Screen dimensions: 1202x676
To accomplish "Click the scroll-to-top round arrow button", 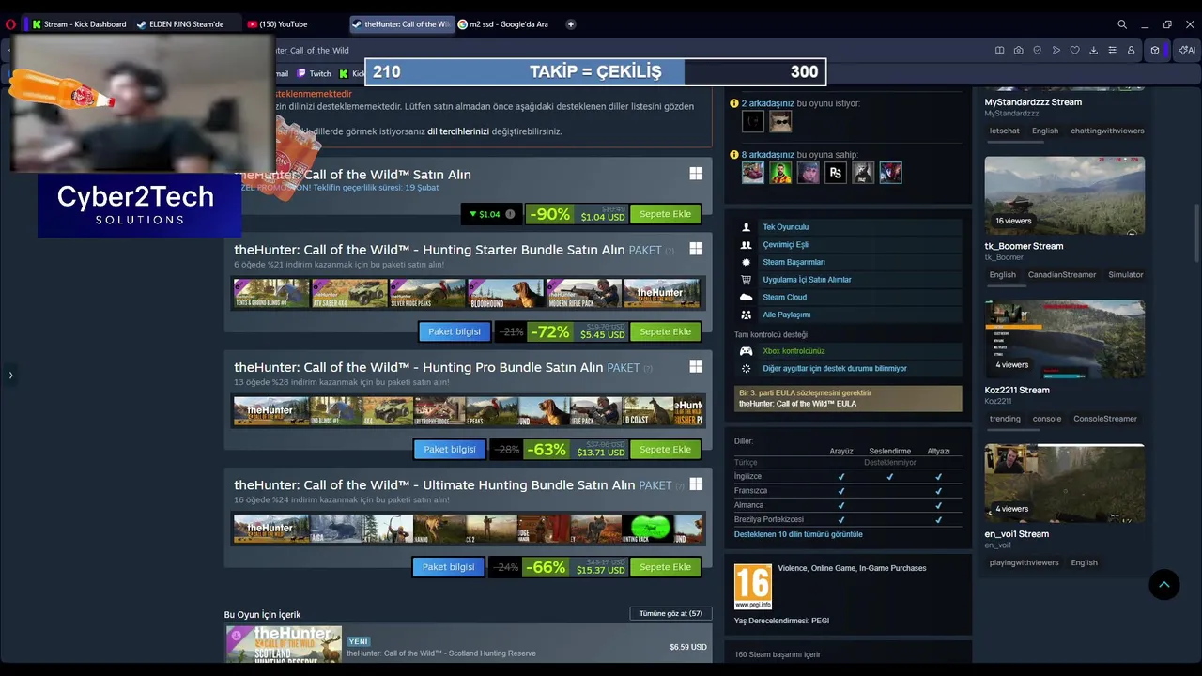I will [x=1163, y=585].
